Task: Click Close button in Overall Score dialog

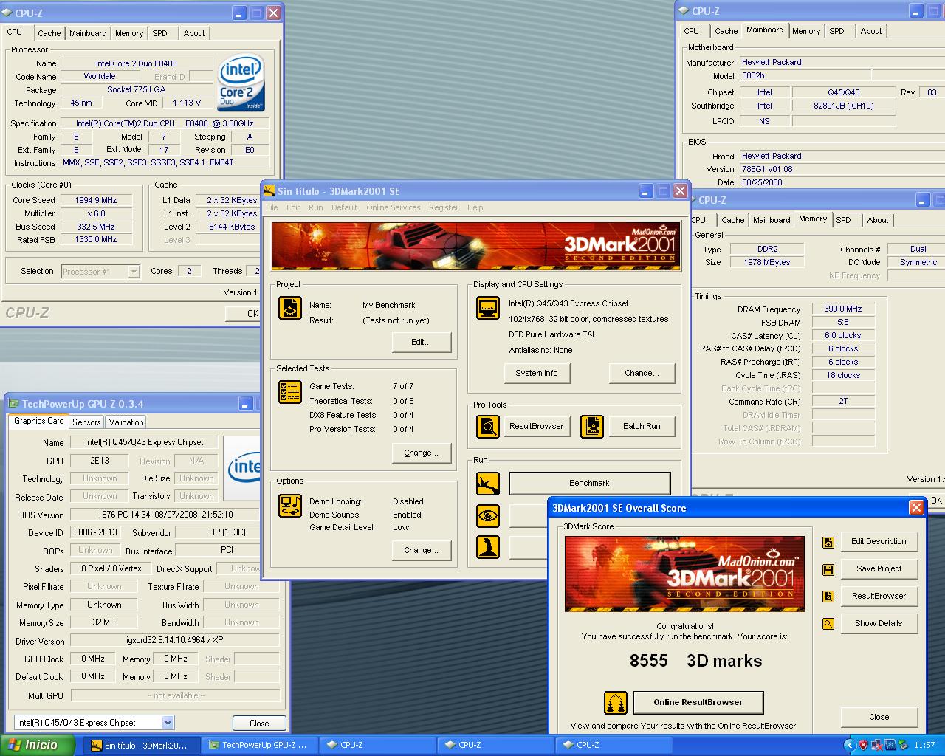Action: click(x=879, y=718)
